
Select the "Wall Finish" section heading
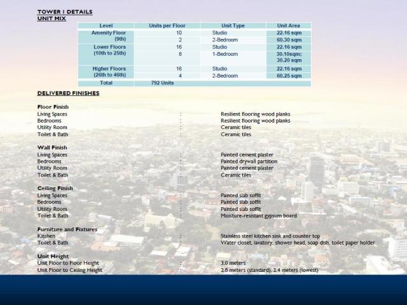52,148
